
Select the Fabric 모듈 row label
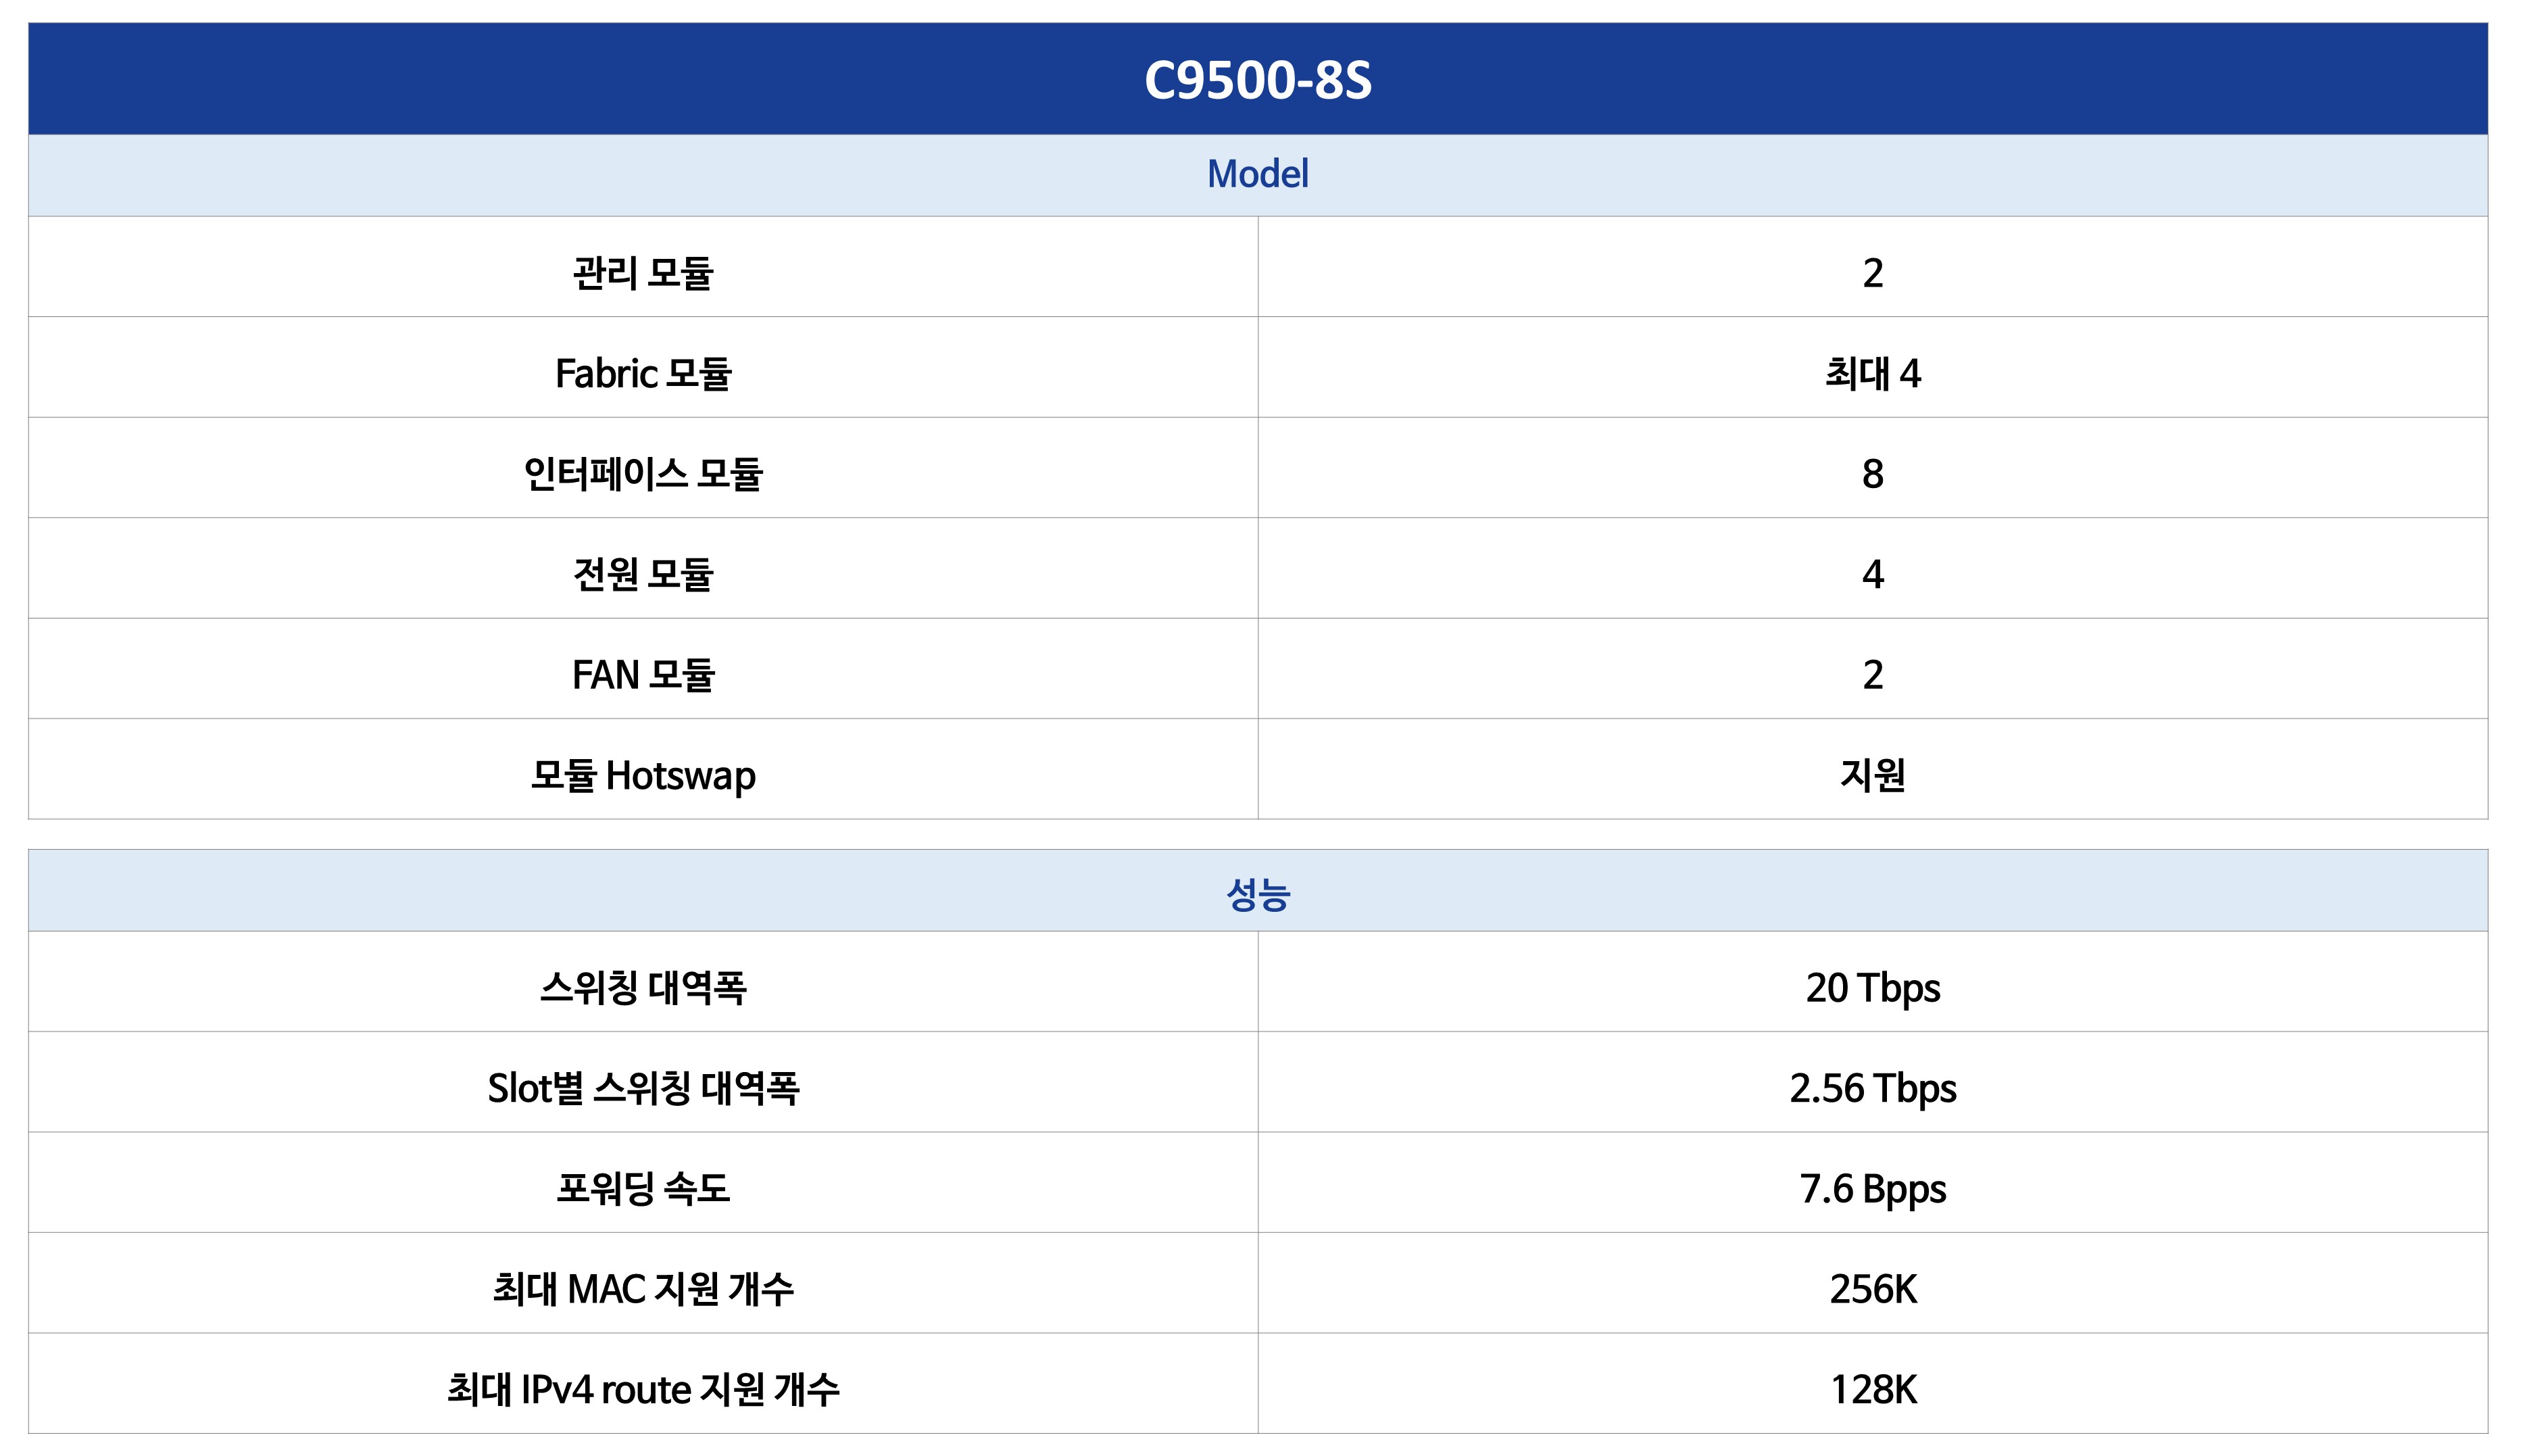coord(643,374)
